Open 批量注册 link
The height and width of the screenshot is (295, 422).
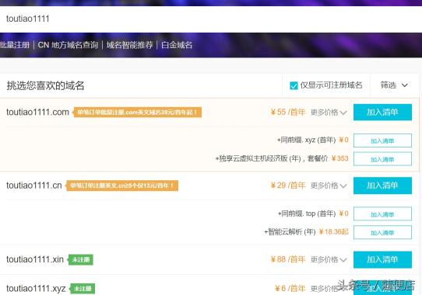tap(15, 45)
